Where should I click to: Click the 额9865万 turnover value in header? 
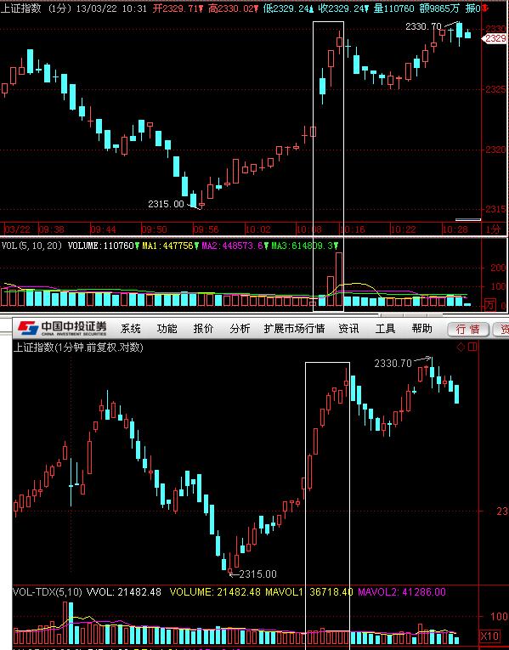(x=439, y=8)
